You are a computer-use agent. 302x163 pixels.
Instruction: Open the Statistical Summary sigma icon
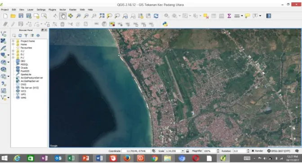coord(229,16)
